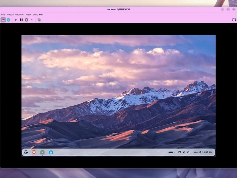Open the Files manager in taskbar
This screenshot has height=178, width=237.
click(43, 152)
